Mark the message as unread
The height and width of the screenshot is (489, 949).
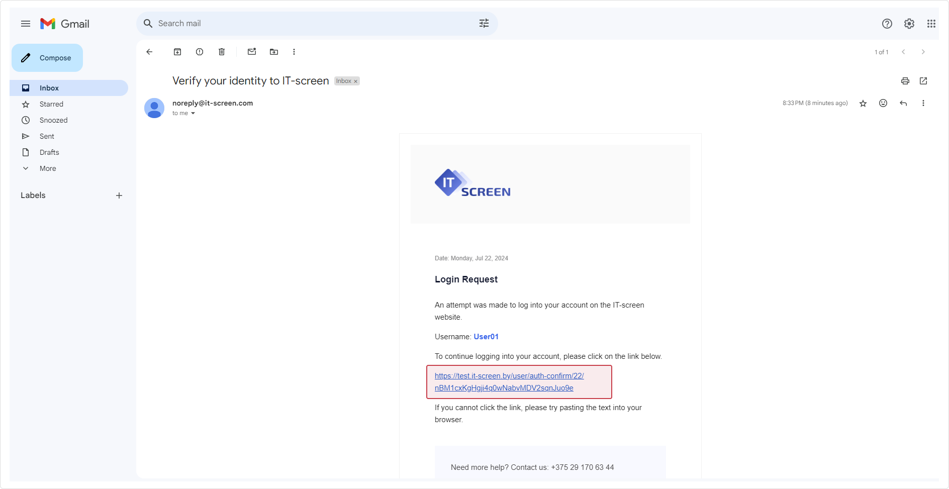click(x=251, y=51)
